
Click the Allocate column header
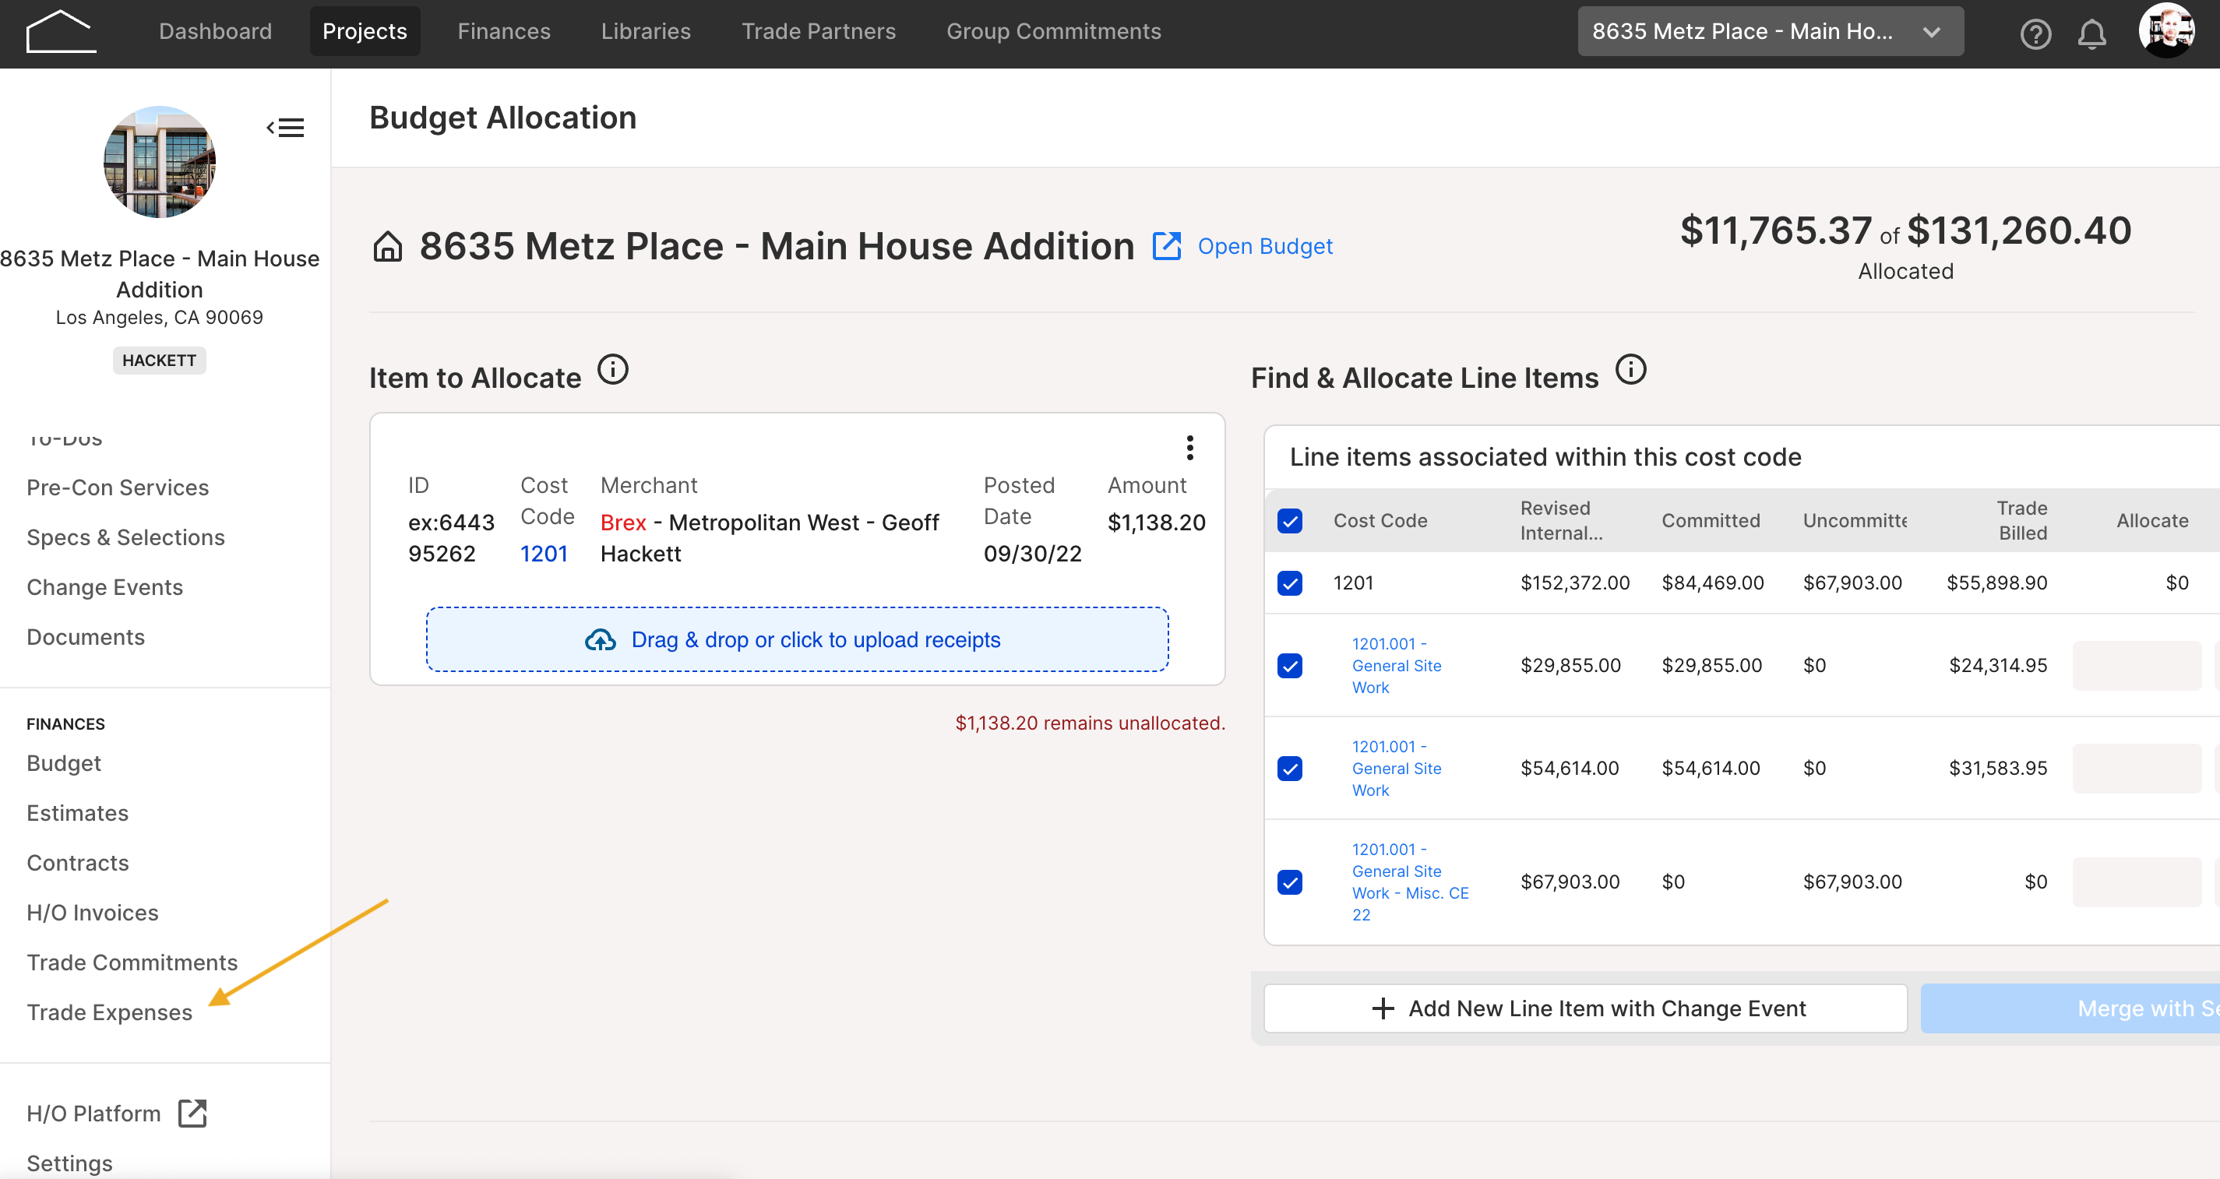[2152, 520]
